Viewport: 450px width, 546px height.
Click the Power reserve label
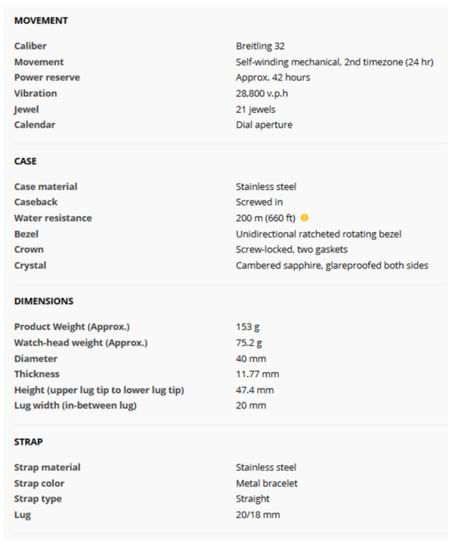point(47,78)
